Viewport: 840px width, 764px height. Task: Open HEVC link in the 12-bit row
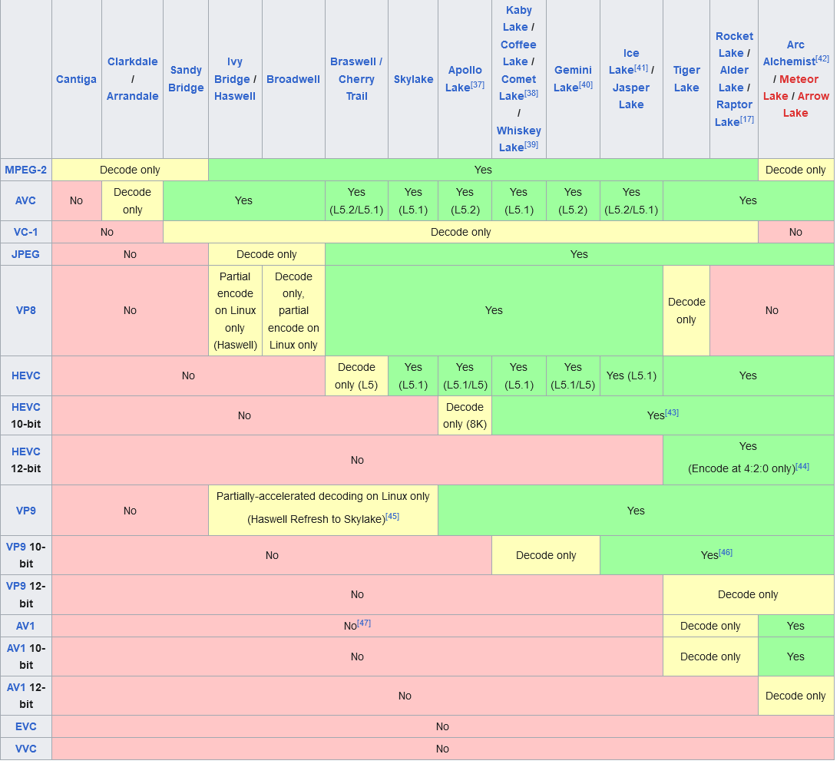pyautogui.click(x=25, y=452)
